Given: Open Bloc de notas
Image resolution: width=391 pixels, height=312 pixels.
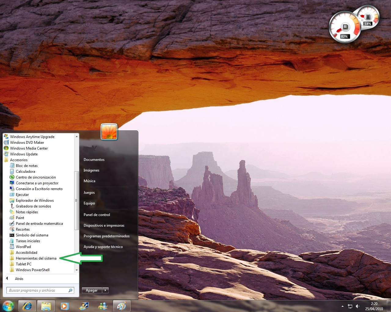Looking at the screenshot, I should point(27,166).
